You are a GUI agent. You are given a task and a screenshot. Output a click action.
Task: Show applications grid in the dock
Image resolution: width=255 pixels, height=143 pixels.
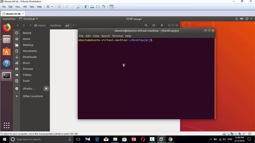point(6,126)
